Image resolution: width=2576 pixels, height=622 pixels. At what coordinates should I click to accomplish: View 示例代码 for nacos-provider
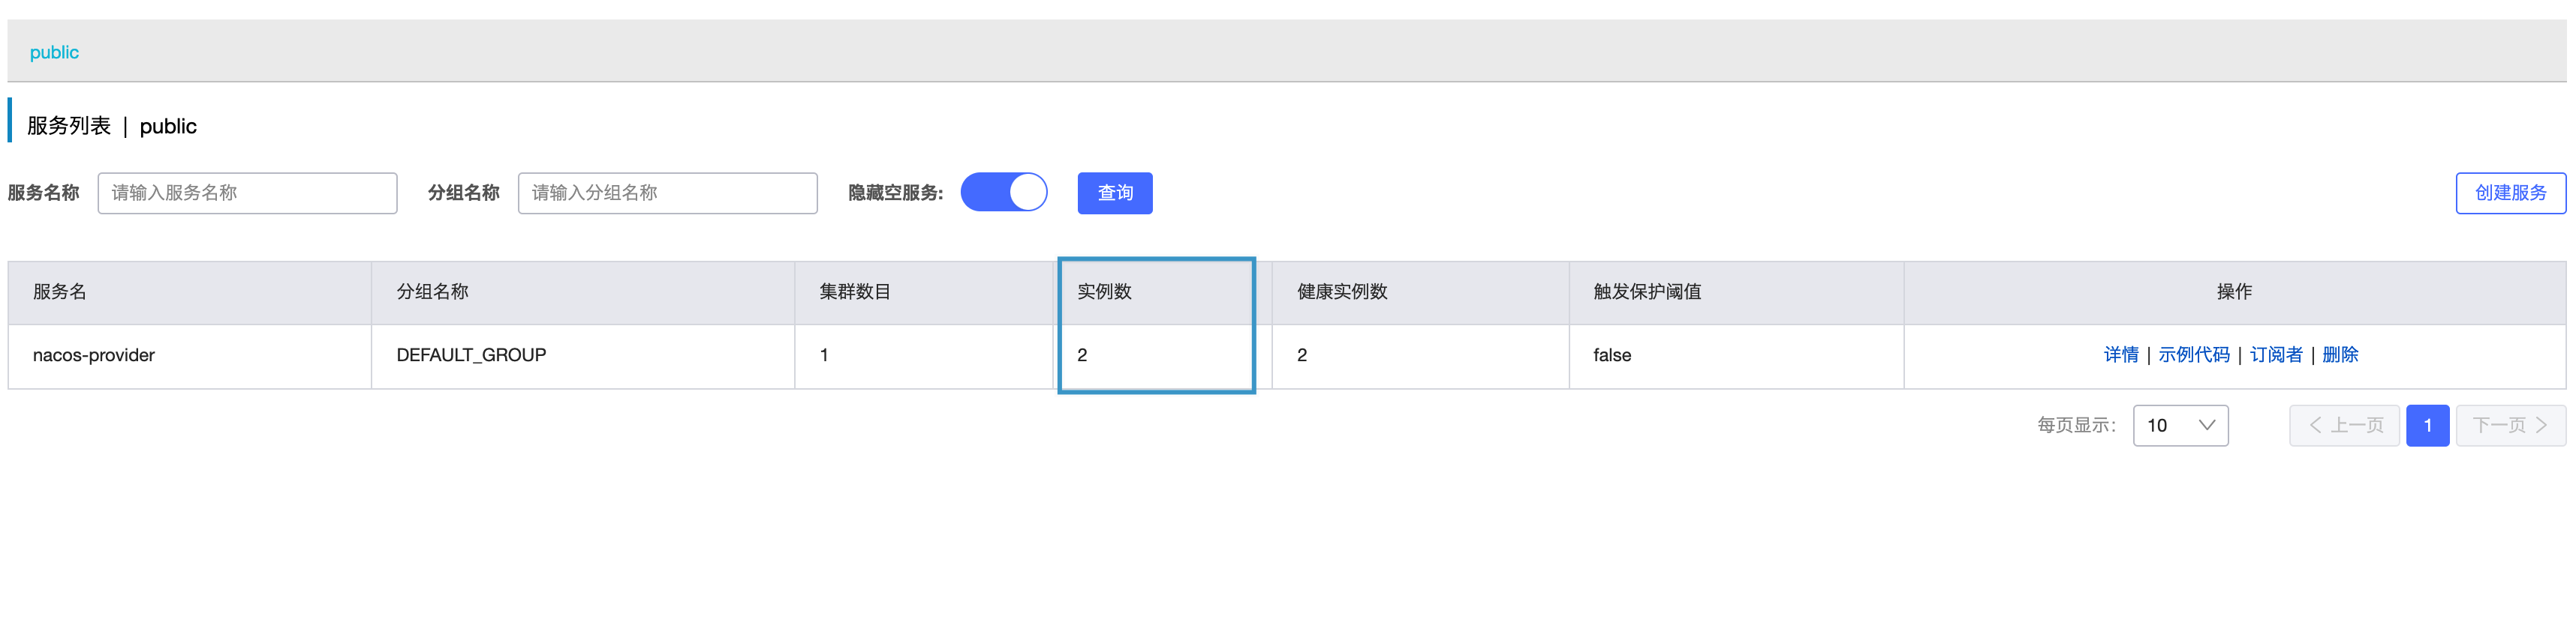2195,354
